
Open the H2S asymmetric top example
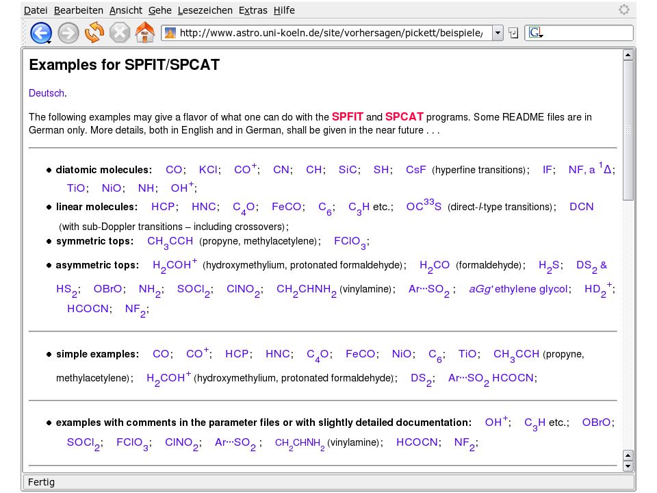pyautogui.click(x=549, y=266)
